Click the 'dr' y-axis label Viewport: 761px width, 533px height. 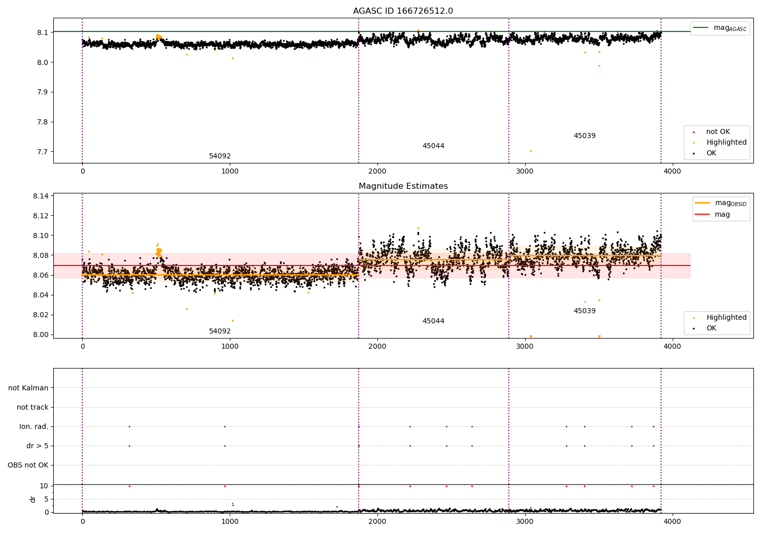point(33,499)
